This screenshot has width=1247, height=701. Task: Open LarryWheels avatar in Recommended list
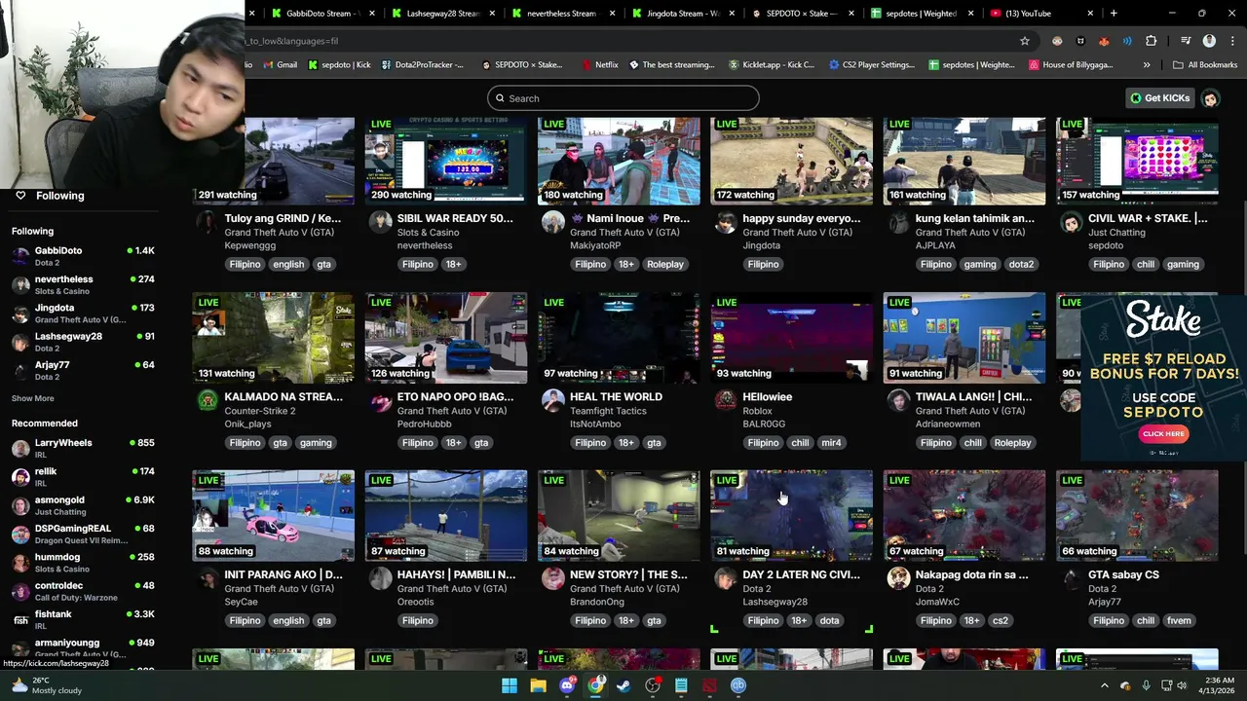[x=20, y=448]
